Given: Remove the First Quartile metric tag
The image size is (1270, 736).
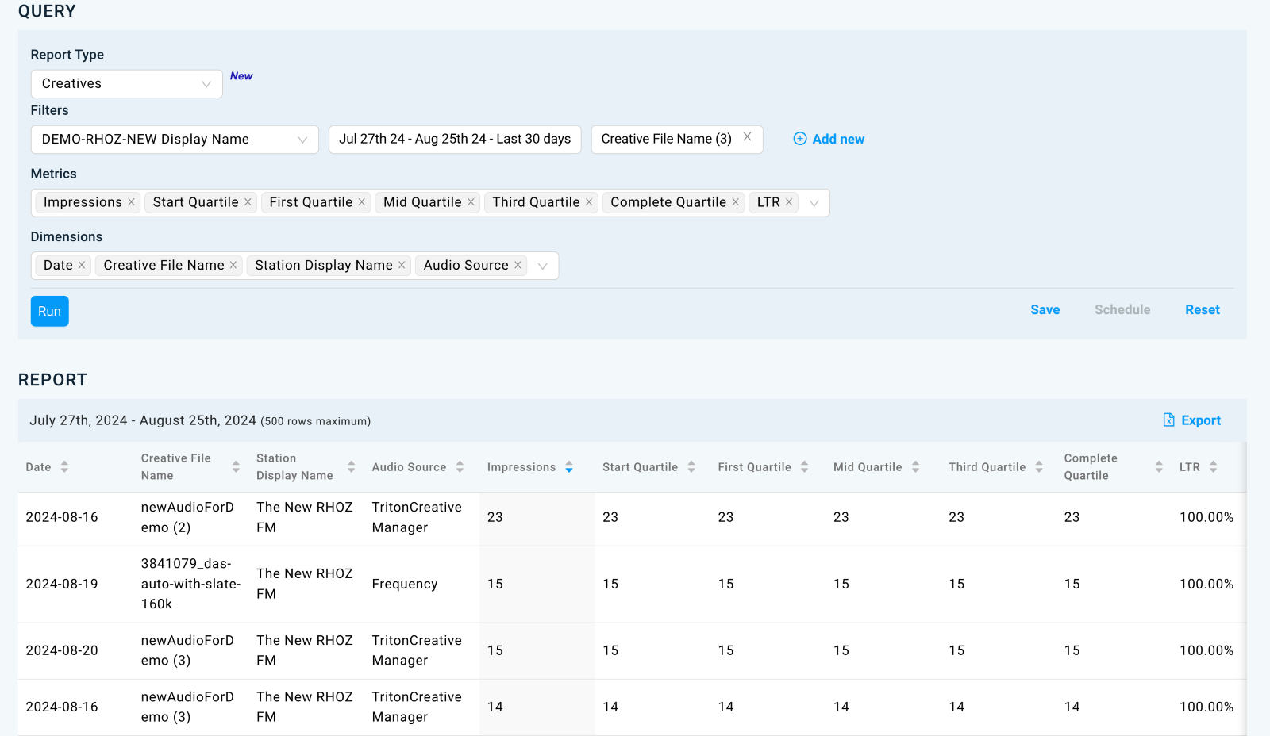Looking at the screenshot, I should 362,202.
